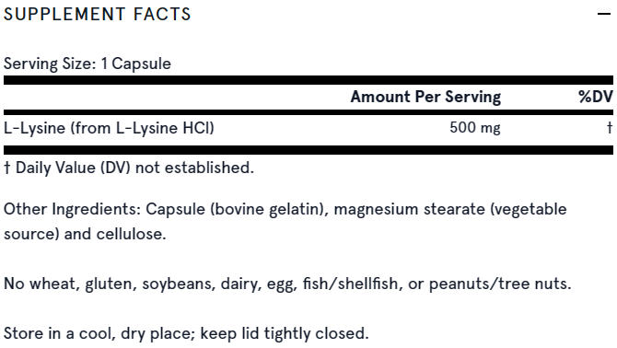Click the SUPPLEMENT FACTS heading
This screenshot has height=348, width=617.
[98, 14]
